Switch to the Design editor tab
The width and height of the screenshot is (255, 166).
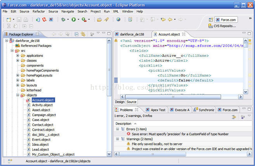tap(120, 102)
